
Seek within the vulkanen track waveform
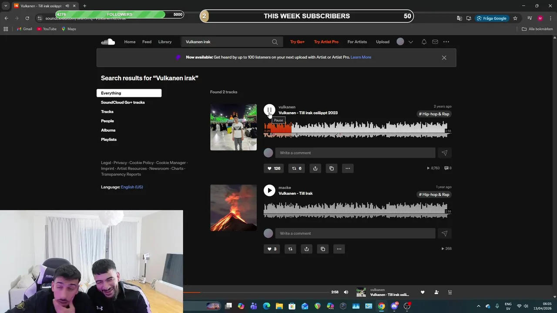click(x=357, y=129)
